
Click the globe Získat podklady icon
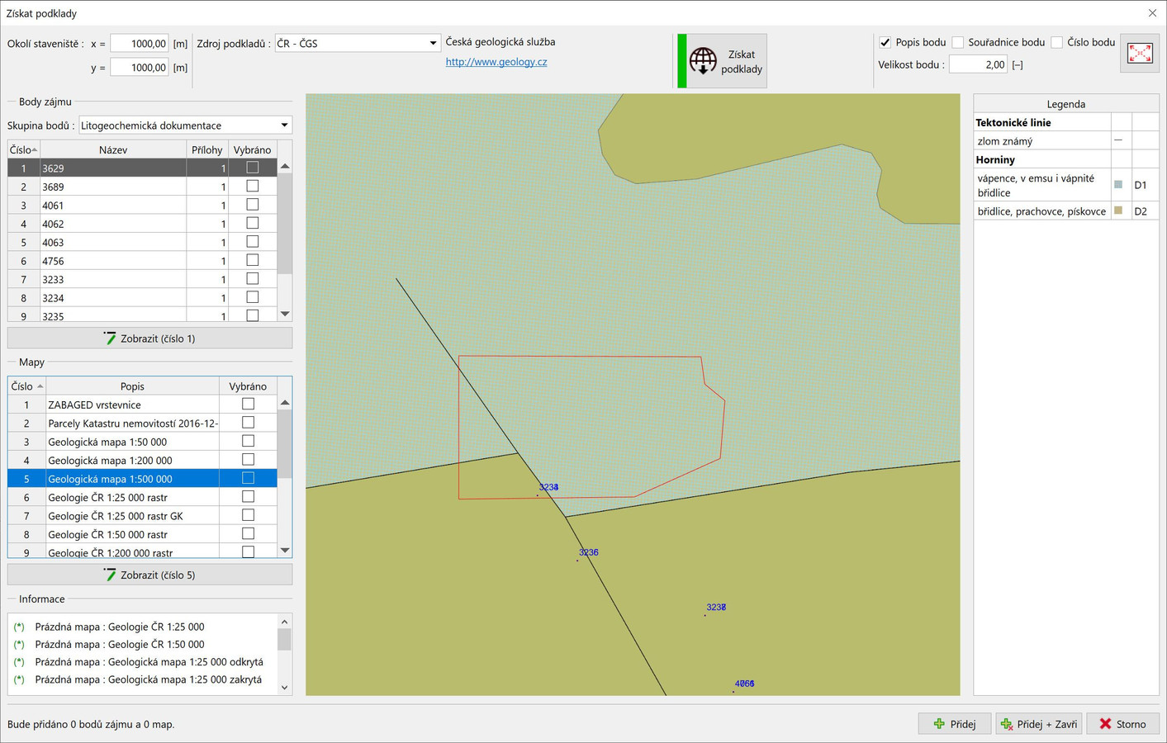point(703,60)
